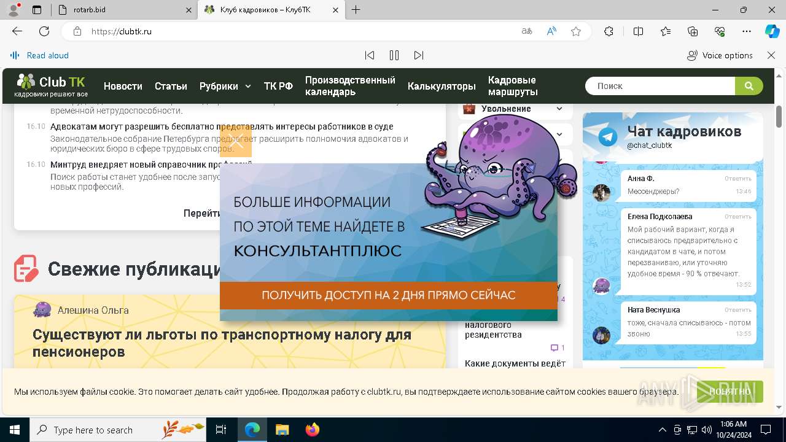Open browser Extensions icon
Viewport: 786px width, 442px height.
click(609, 31)
